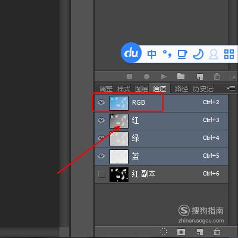Hide the RGB composite channel
The image size is (238, 238).
pyautogui.click(x=101, y=102)
